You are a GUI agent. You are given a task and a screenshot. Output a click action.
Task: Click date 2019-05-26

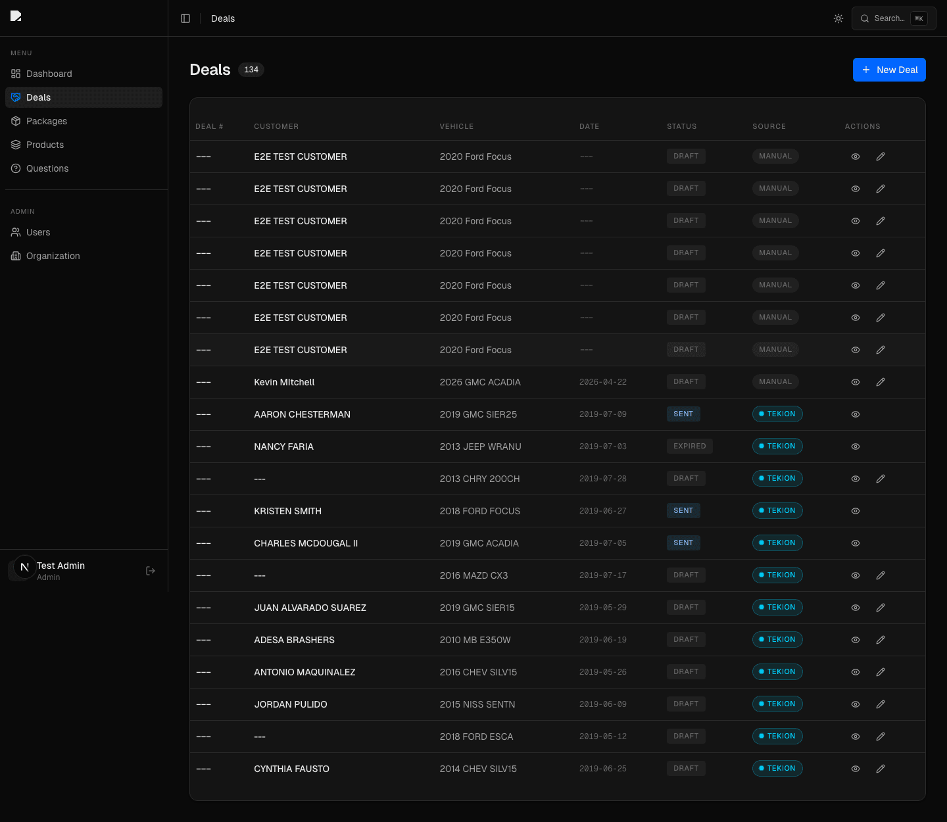[x=603, y=672]
